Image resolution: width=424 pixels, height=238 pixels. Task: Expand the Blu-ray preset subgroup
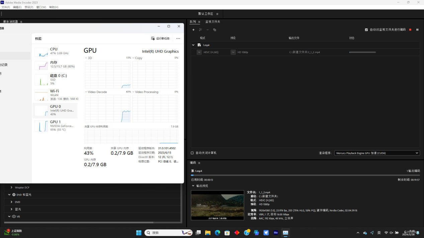click(11, 209)
